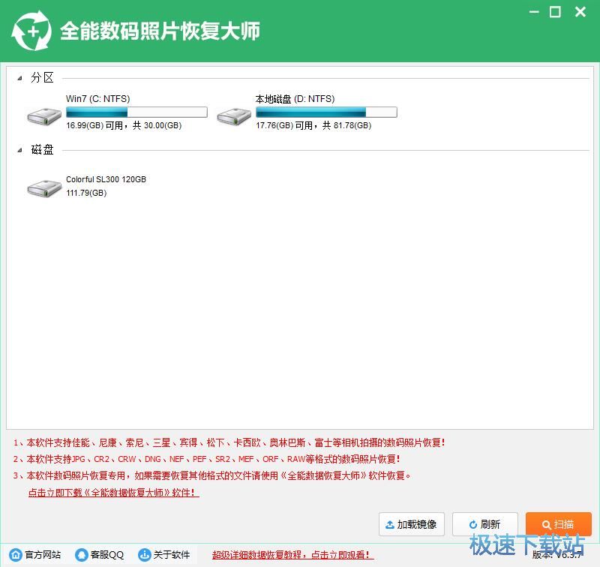Click the 全能数码照片恢复大师 title text
The height and width of the screenshot is (567, 600).
click(160, 31)
